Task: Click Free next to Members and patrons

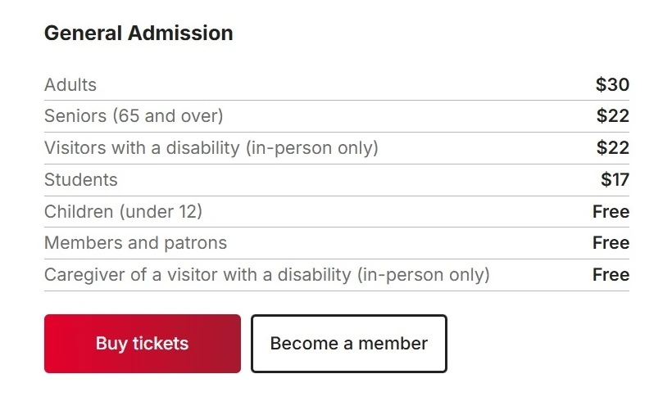Action: [x=611, y=243]
